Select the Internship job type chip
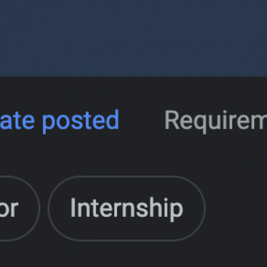The width and height of the screenshot is (267, 267). (x=127, y=208)
